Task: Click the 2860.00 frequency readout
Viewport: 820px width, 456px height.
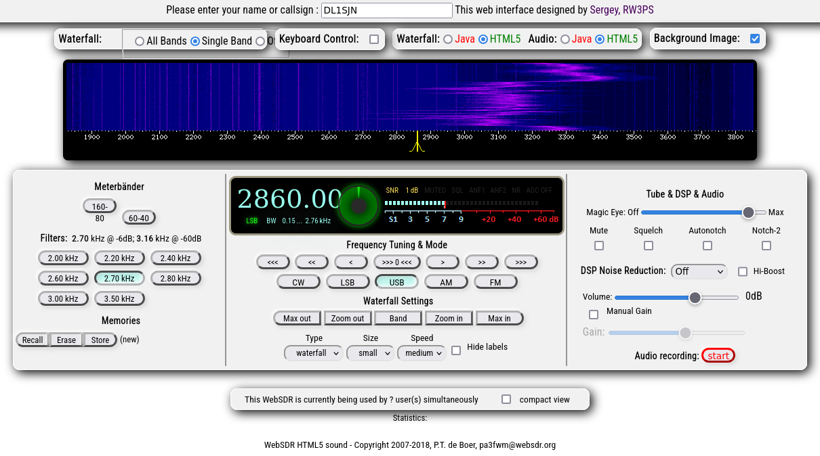Action: [289, 199]
